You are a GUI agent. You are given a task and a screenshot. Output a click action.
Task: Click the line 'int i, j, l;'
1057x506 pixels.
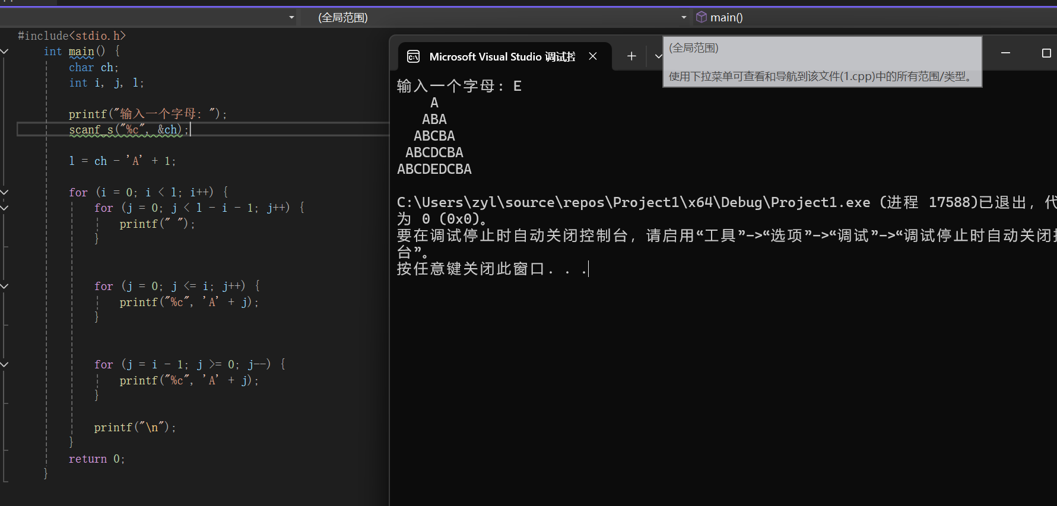pos(106,83)
